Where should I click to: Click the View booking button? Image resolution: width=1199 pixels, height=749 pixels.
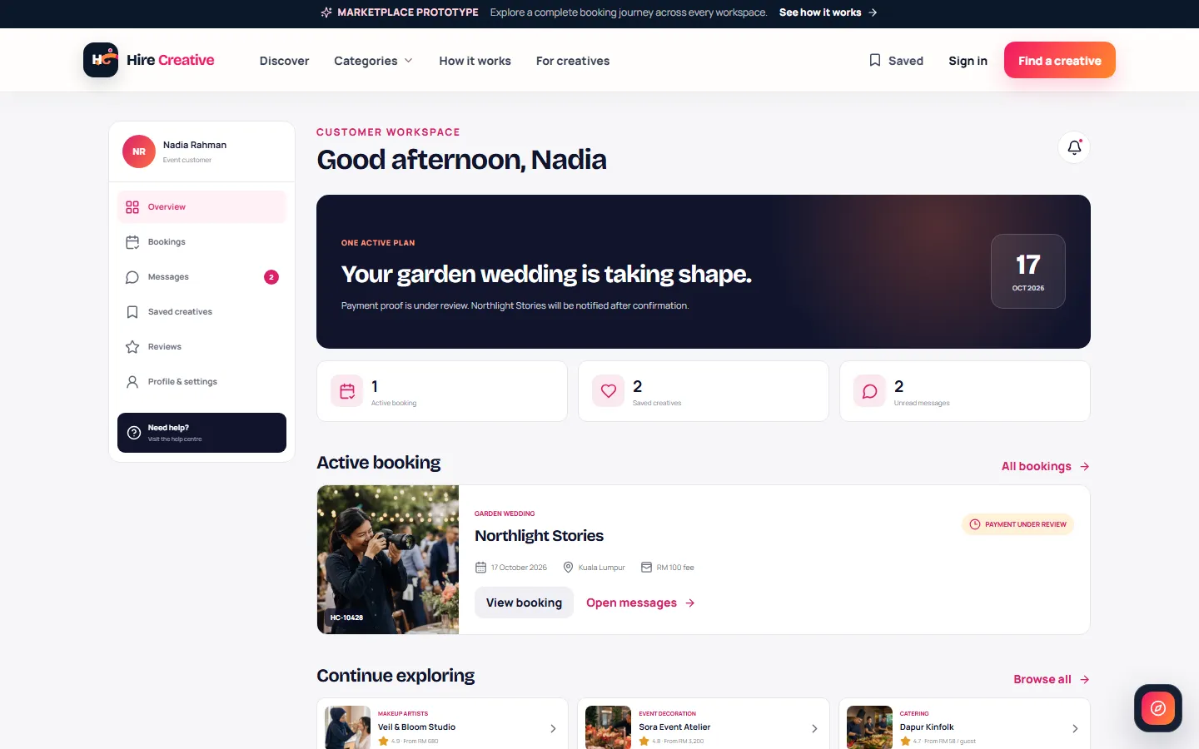pyautogui.click(x=524, y=603)
